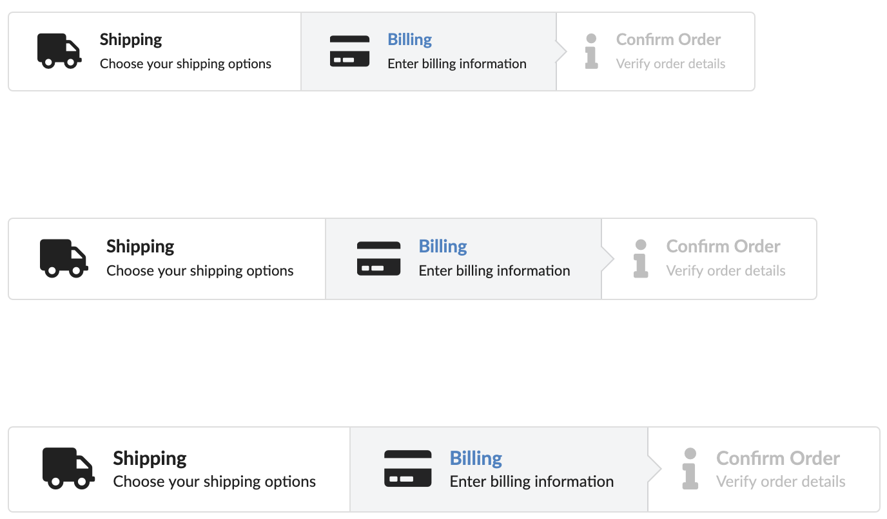Click the info icon in the bottom stepper
Screen dimensions: 887x519
tap(690, 469)
